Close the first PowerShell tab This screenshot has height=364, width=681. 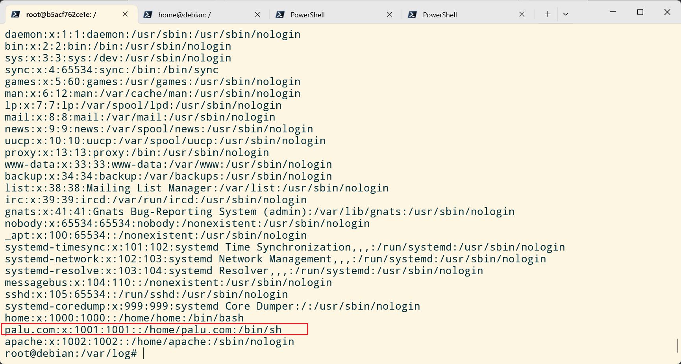click(x=390, y=14)
